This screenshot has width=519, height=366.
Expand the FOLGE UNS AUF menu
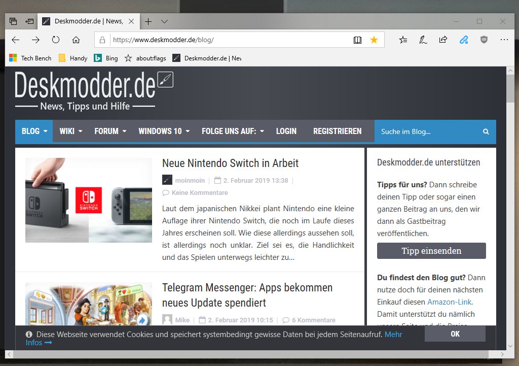tap(233, 131)
